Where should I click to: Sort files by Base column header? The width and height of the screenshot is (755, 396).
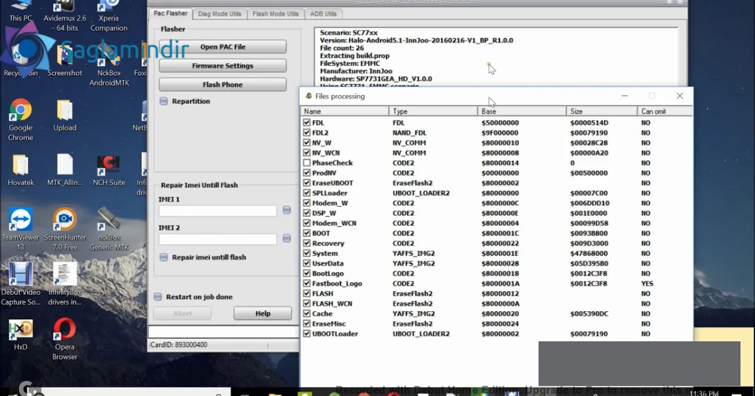pyautogui.click(x=522, y=111)
